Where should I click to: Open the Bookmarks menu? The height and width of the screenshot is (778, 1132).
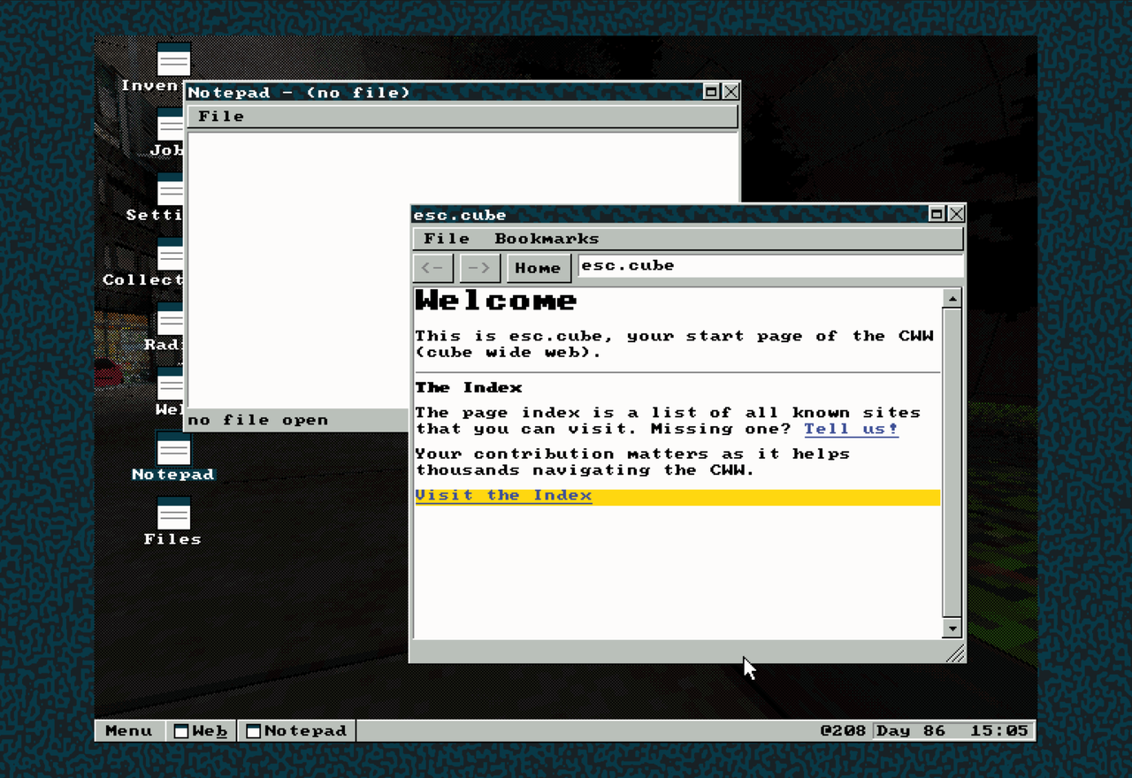(x=547, y=239)
